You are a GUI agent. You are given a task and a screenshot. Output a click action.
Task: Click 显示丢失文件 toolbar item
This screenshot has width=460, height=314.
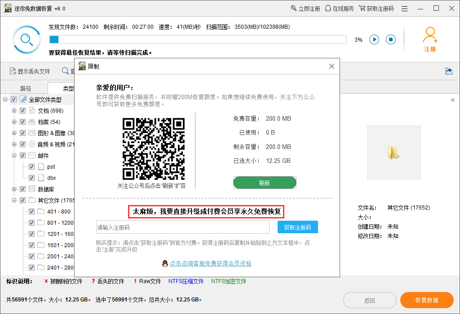[x=30, y=71]
